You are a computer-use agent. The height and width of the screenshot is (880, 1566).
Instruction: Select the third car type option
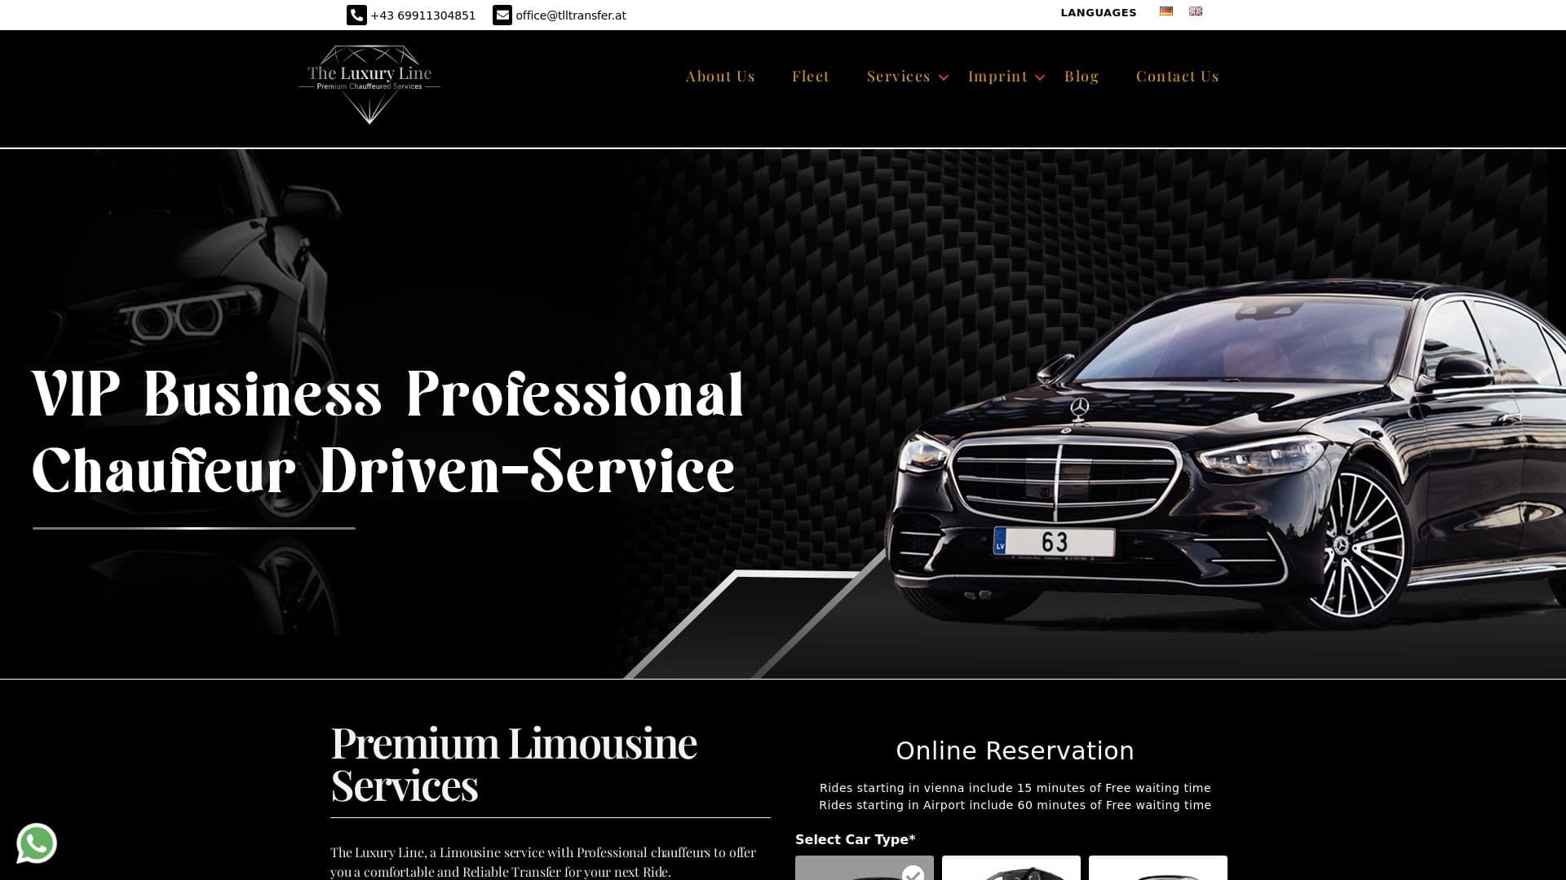(x=1157, y=872)
